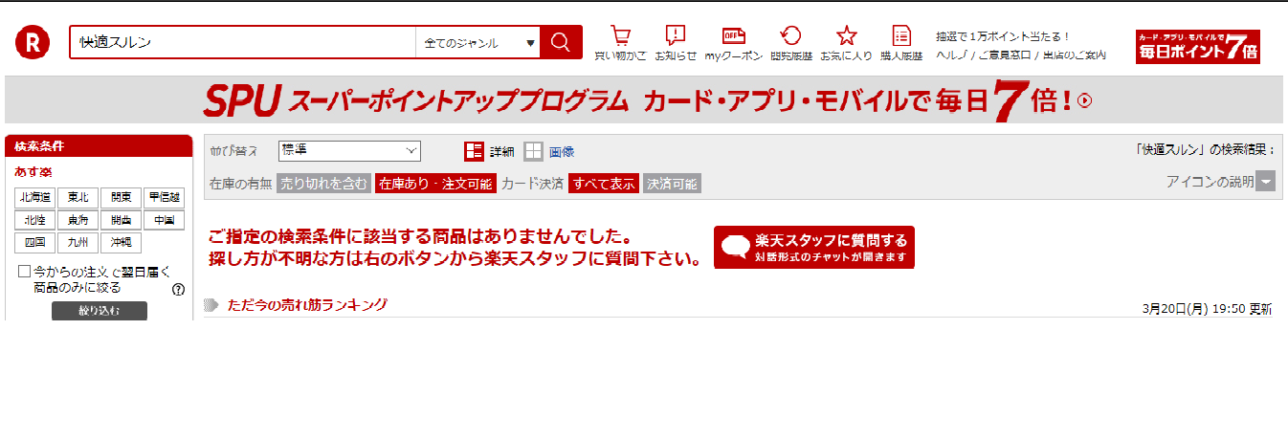Screen dimensions: 1288x440
Task: Click the help question mark icon
Action: (178, 289)
